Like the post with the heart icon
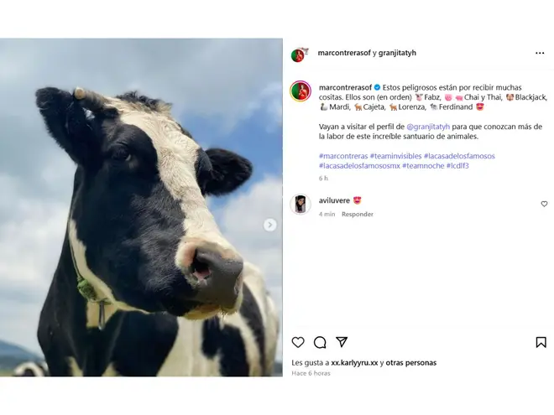Screen dimensions: 554x415 coord(298,342)
